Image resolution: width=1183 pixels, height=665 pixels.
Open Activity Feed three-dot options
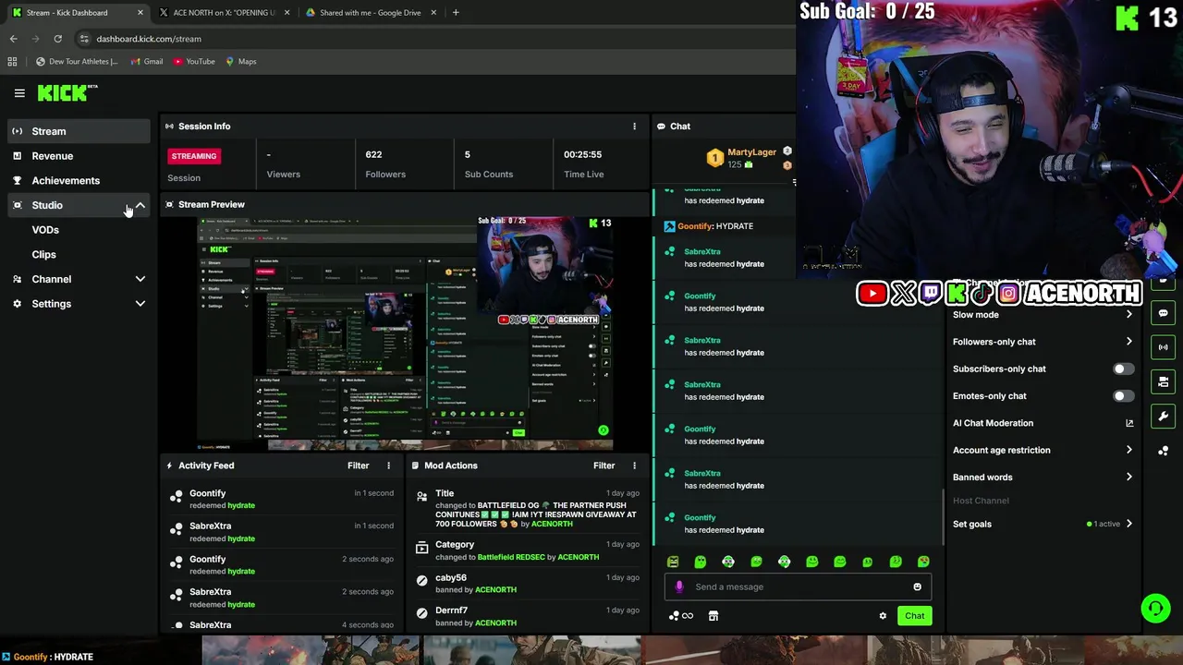tap(388, 465)
